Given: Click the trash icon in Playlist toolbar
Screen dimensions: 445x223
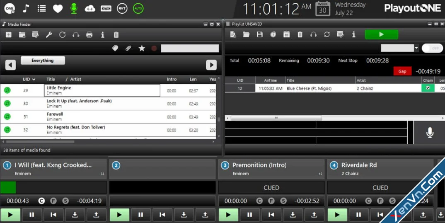Looking at the screenshot, I should point(300,35).
